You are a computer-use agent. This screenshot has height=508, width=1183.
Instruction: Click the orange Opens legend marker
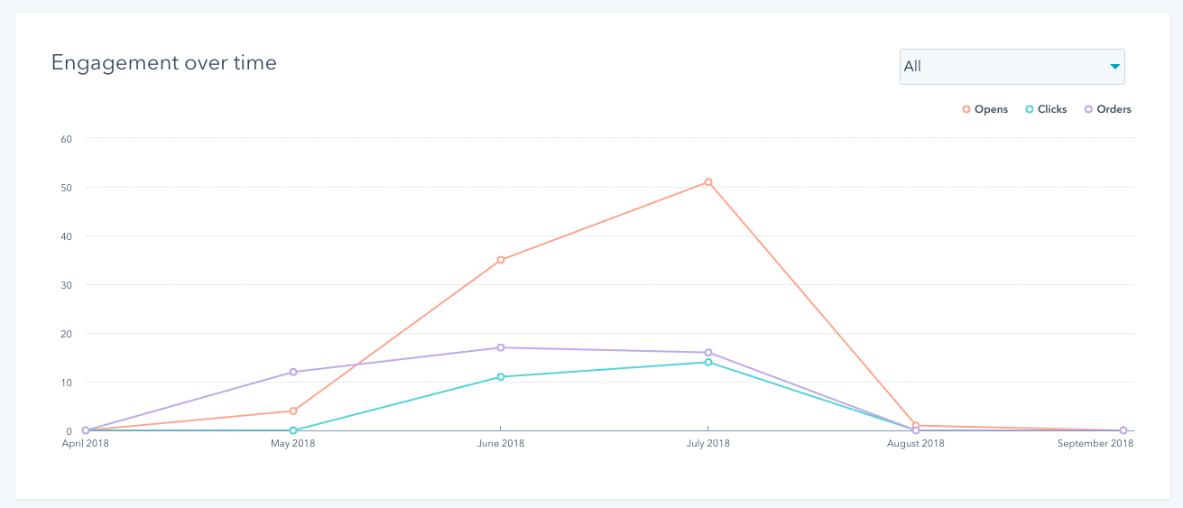[966, 109]
